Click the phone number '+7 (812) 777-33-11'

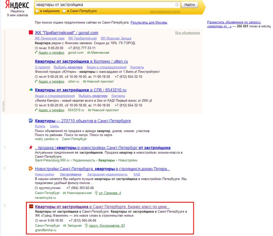click(x=82, y=48)
